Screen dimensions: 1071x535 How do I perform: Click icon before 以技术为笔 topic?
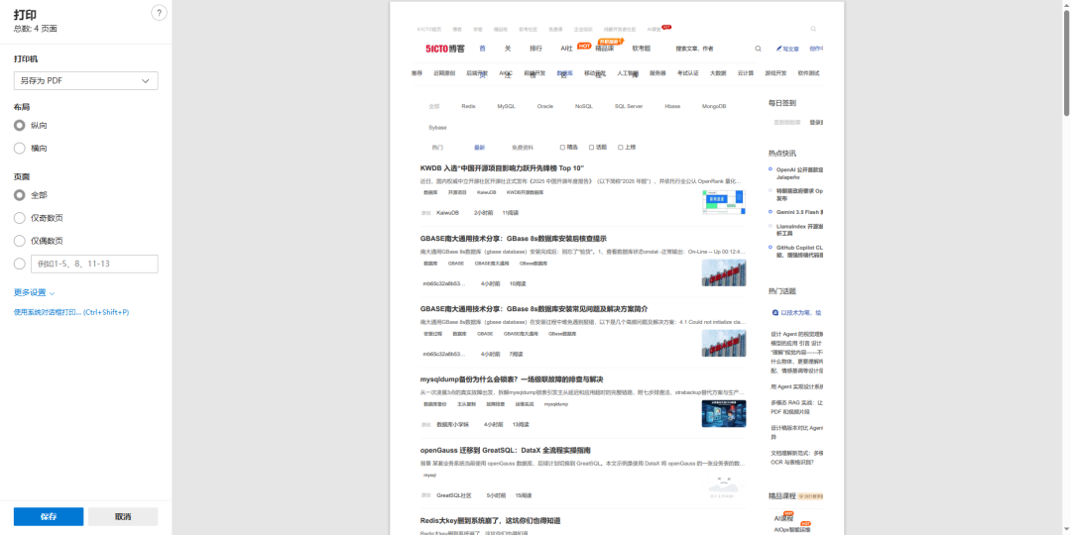tap(775, 312)
